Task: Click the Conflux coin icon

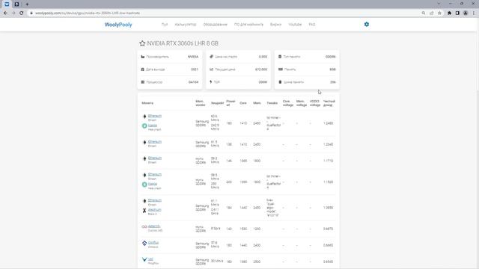Action: pos(144,243)
